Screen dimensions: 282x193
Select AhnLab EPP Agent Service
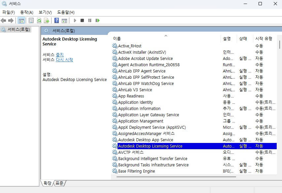[194, 71]
